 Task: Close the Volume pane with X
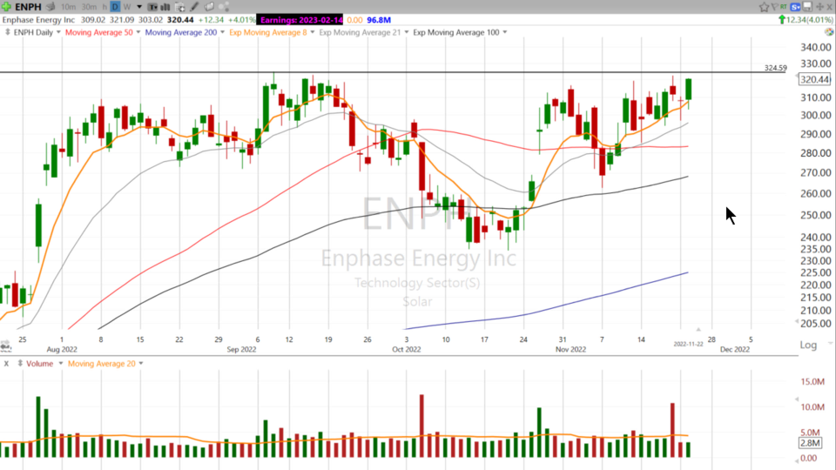click(6, 364)
